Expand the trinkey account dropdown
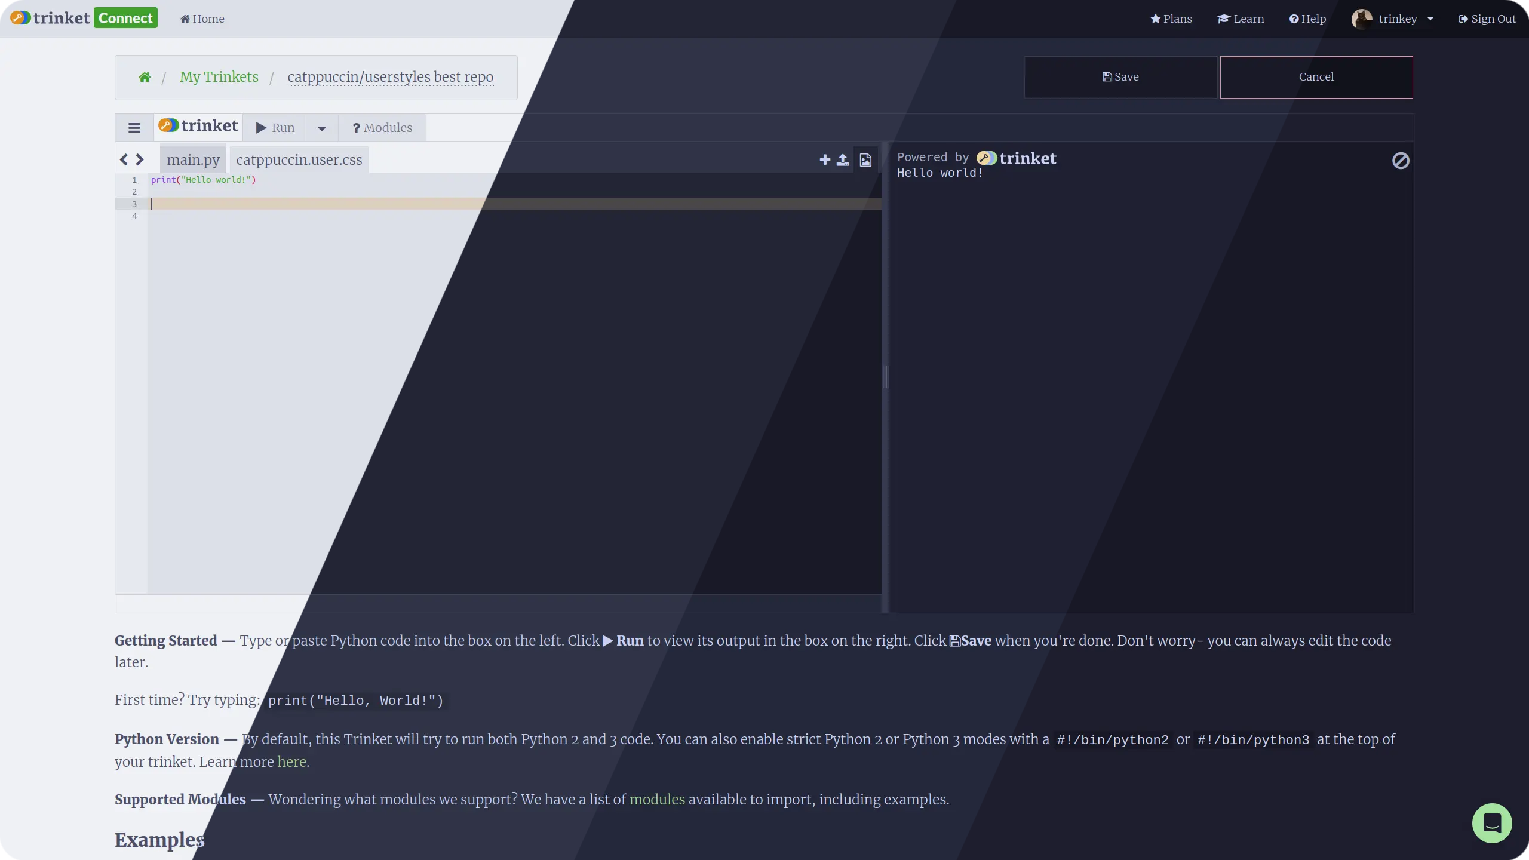Image resolution: width=1529 pixels, height=860 pixels. pyautogui.click(x=1430, y=19)
